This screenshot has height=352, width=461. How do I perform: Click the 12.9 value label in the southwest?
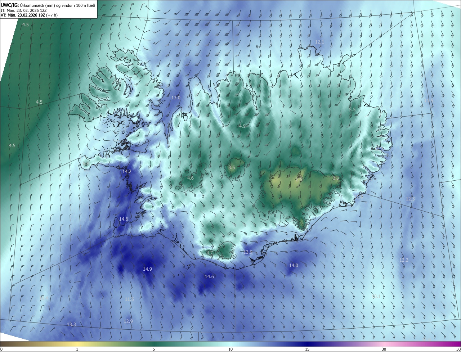click(x=128, y=321)
